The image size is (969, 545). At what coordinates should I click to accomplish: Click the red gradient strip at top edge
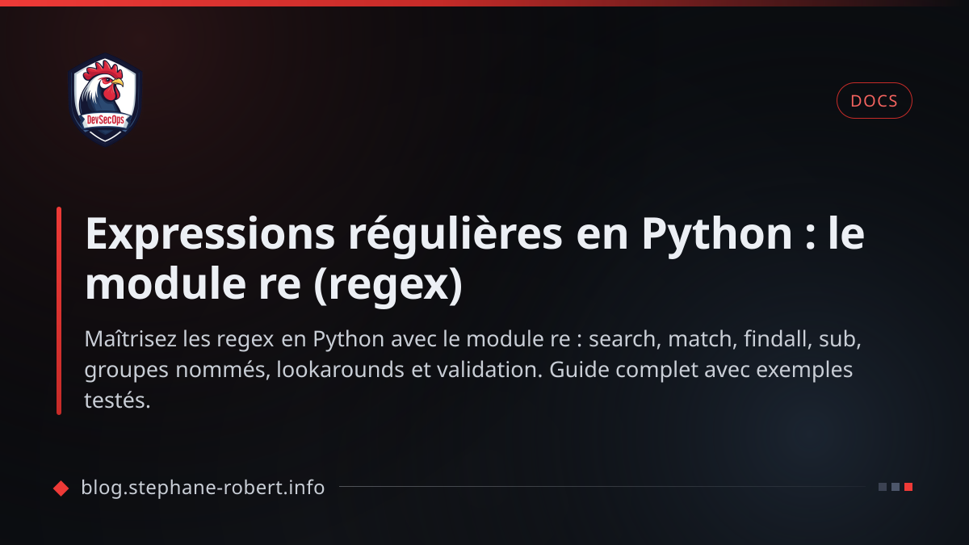484,3
